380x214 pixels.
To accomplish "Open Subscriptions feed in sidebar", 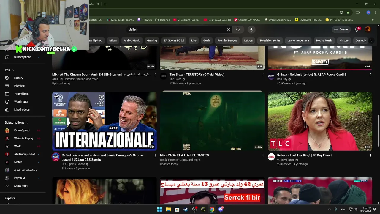I will [22, 57].
